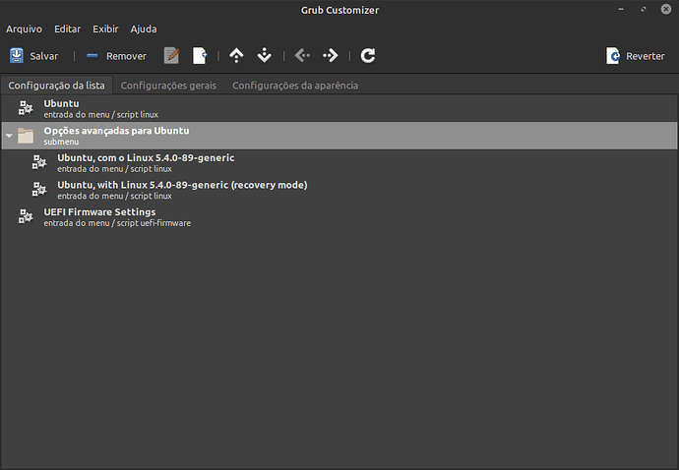Click the new entry document icon

[x=200, y=56]
